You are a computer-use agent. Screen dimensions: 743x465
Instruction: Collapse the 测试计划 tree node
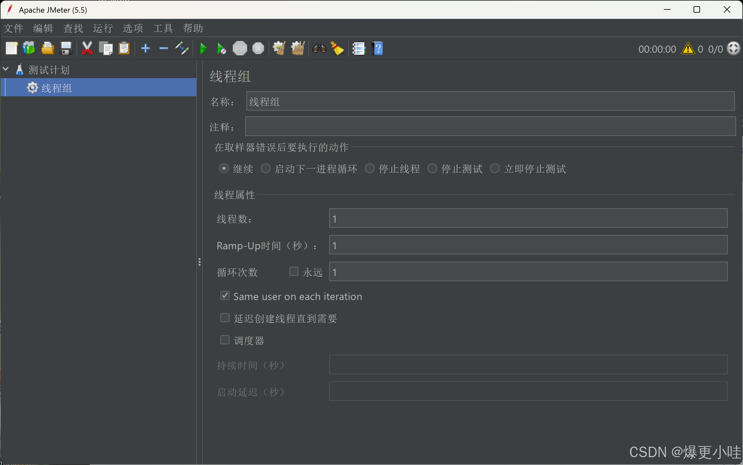6,69
